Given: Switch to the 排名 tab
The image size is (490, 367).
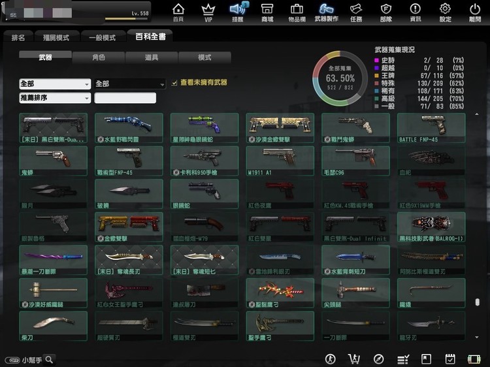Looking at the screenshot, I should tap(18, 37).
